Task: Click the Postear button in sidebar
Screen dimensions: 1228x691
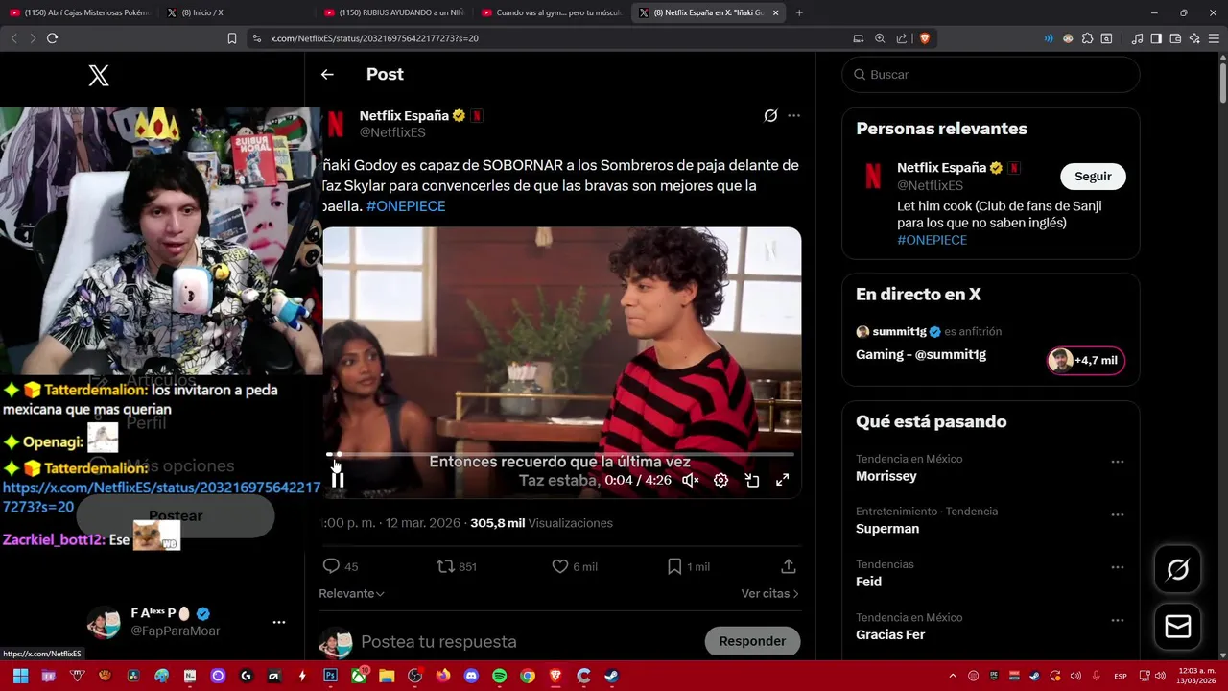Action: 176,516
